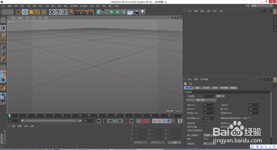277x150 pixels.
Task: Click the attribute panel vertical scrollbar
Action: [x=271, y=115]
